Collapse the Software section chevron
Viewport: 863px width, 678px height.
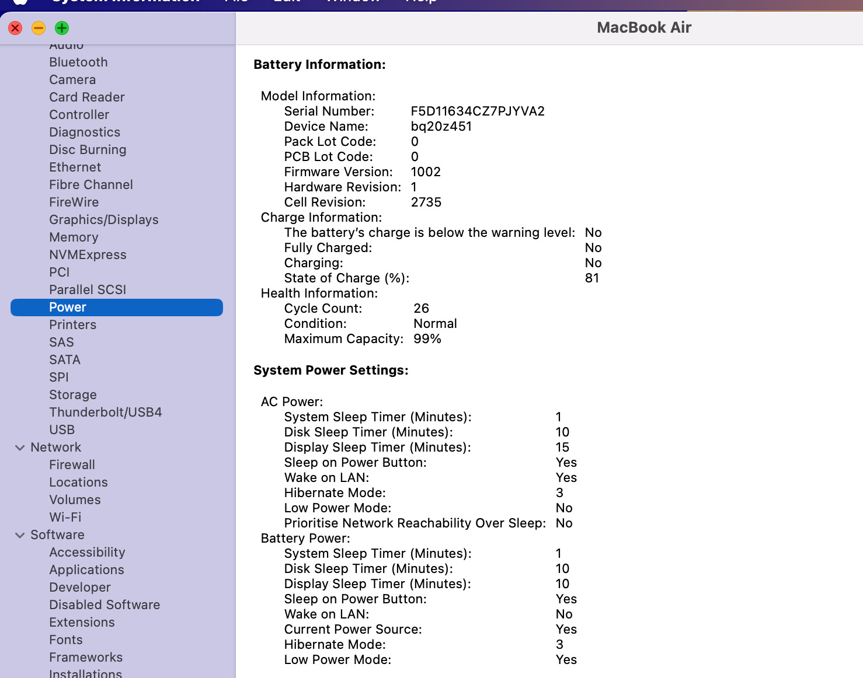(20, 535)
